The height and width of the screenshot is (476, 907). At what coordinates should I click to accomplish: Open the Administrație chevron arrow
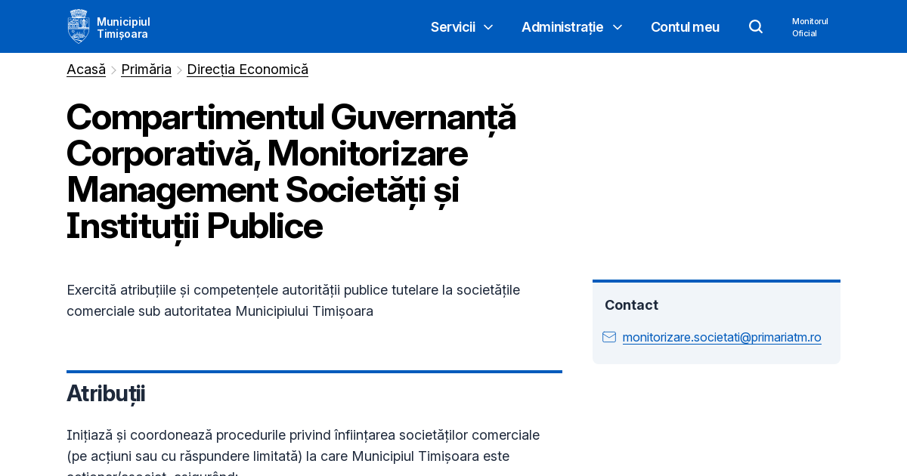tap(618, 27)
